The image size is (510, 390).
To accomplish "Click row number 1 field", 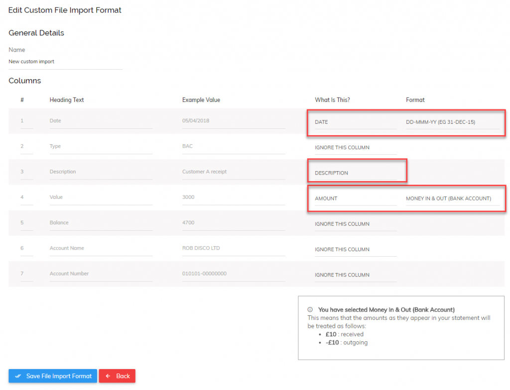I will click(x=27, y=121).
